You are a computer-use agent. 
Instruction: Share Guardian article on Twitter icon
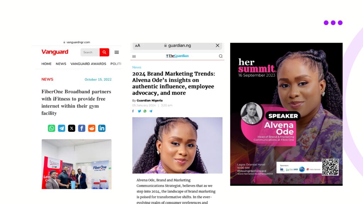pyautogui.click(x=139, y=111)
